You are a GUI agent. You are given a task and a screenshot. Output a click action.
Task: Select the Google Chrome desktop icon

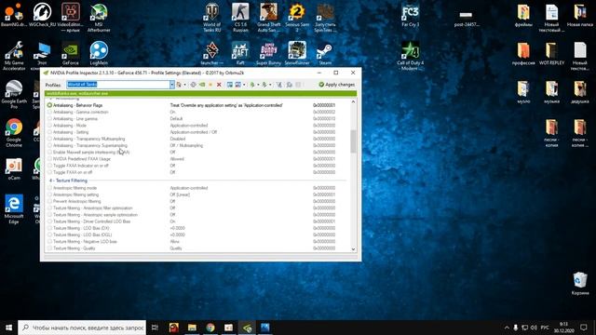[14, 133]
